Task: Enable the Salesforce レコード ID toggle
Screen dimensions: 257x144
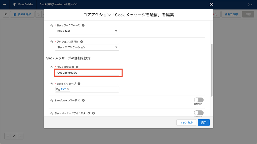Action: (x=199, y=100)
